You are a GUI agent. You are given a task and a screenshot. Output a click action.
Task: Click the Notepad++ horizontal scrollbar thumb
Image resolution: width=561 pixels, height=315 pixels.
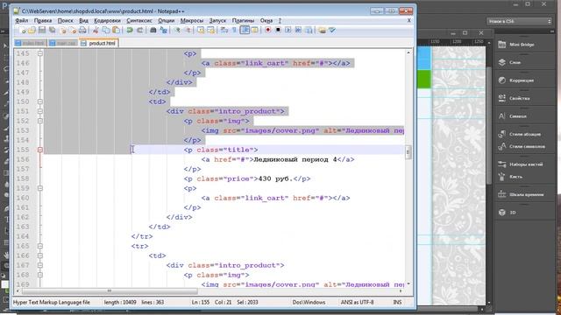tap(109, 291)
